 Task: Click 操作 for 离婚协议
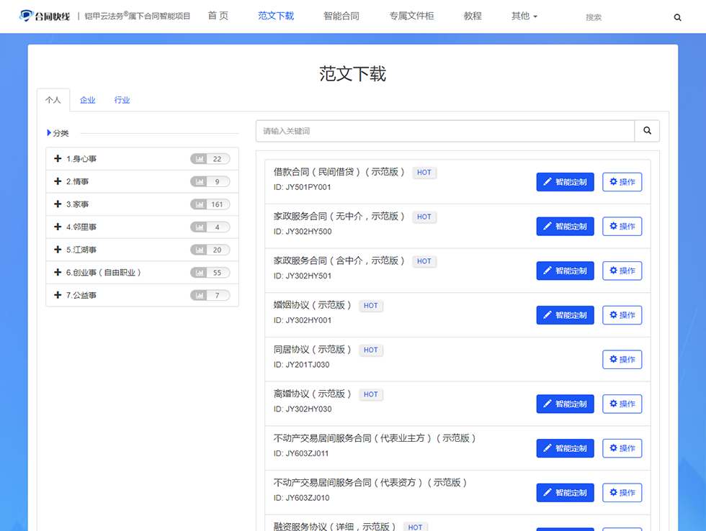tap(622, 404)
